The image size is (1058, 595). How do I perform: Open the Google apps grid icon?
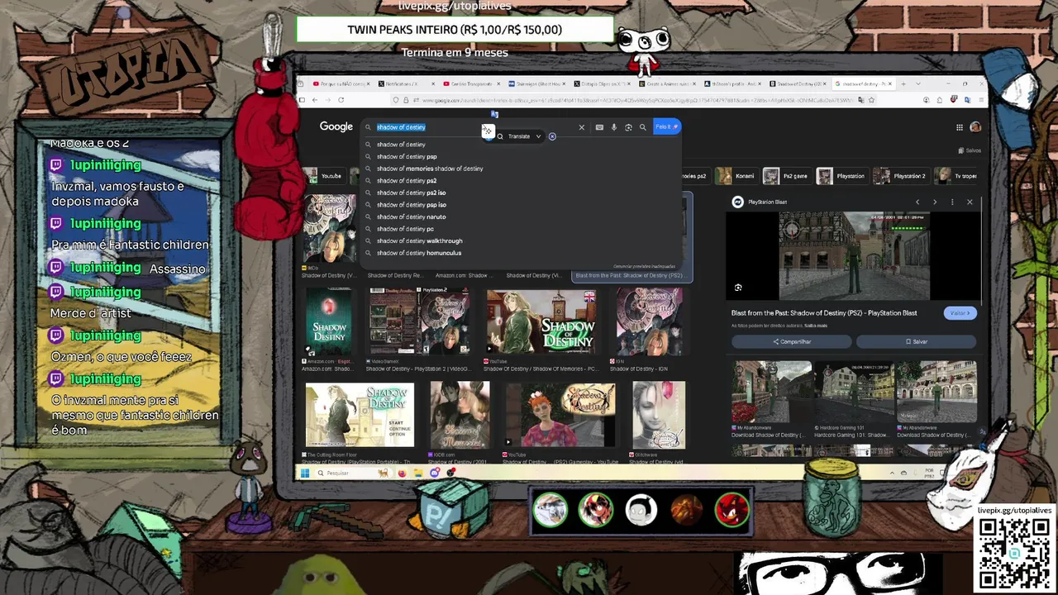[960, 127]
